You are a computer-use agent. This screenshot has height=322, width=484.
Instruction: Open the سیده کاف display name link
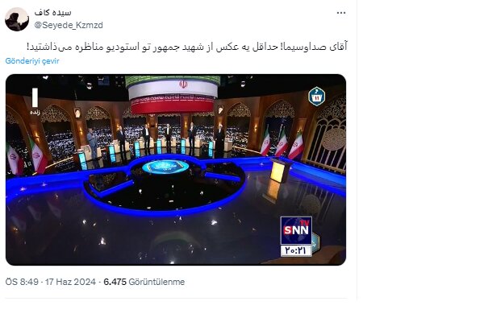coord(52,13)
